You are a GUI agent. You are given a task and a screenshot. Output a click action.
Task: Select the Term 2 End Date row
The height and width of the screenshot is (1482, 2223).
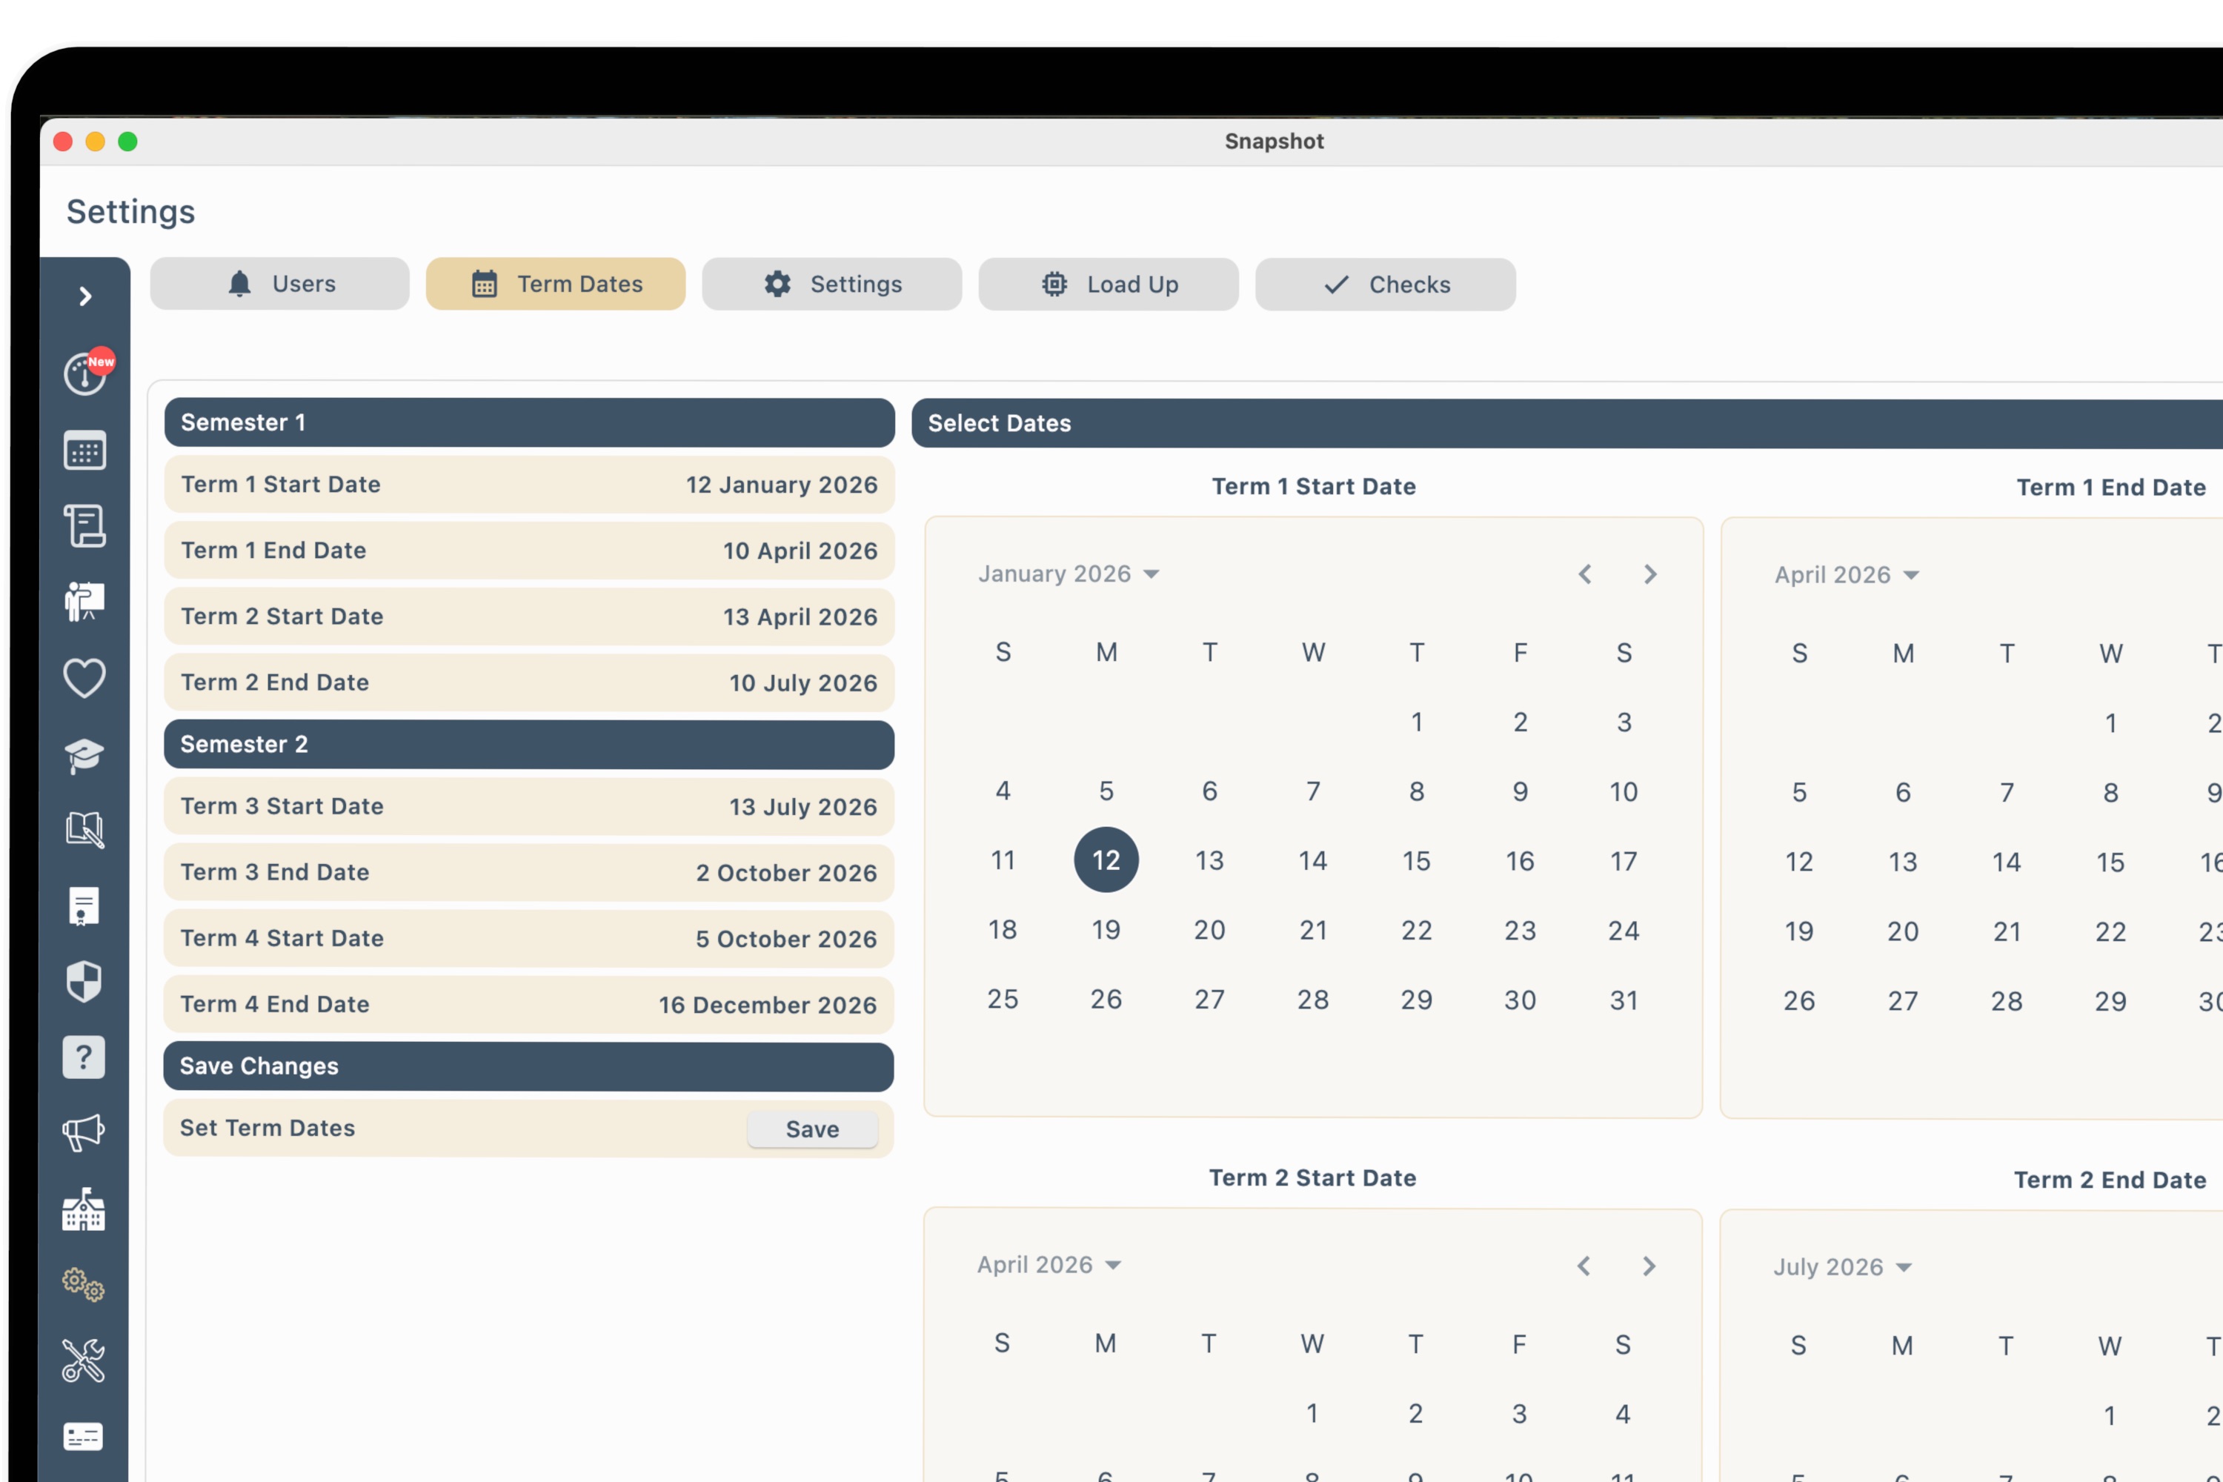click(529, 682)
